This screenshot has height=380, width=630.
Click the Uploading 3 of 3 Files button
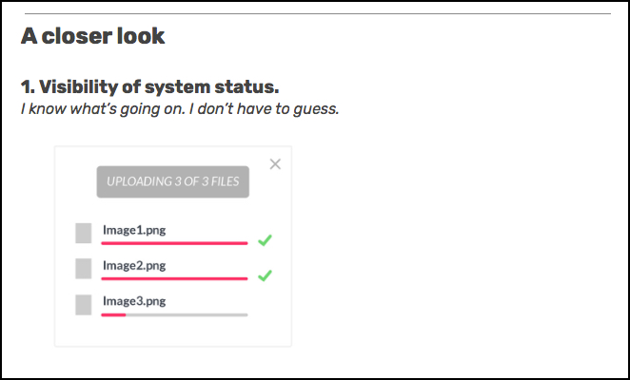pyautogui.click(x=173, y=181)
